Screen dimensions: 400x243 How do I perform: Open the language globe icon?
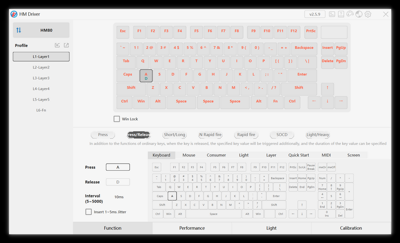pyautogui.click(x=359, y=14)
